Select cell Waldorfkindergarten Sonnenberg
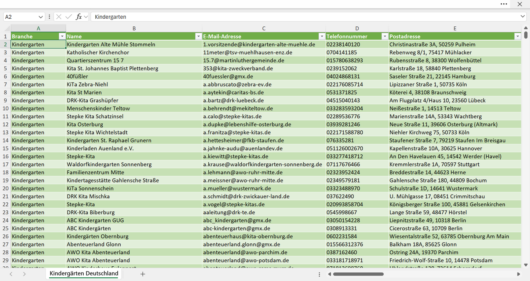The height and width of the screenshot is (281, 530). click(x=134, y=164)
